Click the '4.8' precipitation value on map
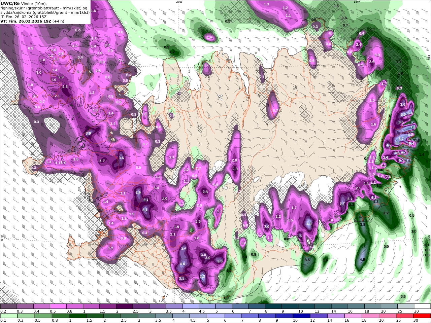The width and height of the screenshot is (431, 323). [x=362, y=259]
